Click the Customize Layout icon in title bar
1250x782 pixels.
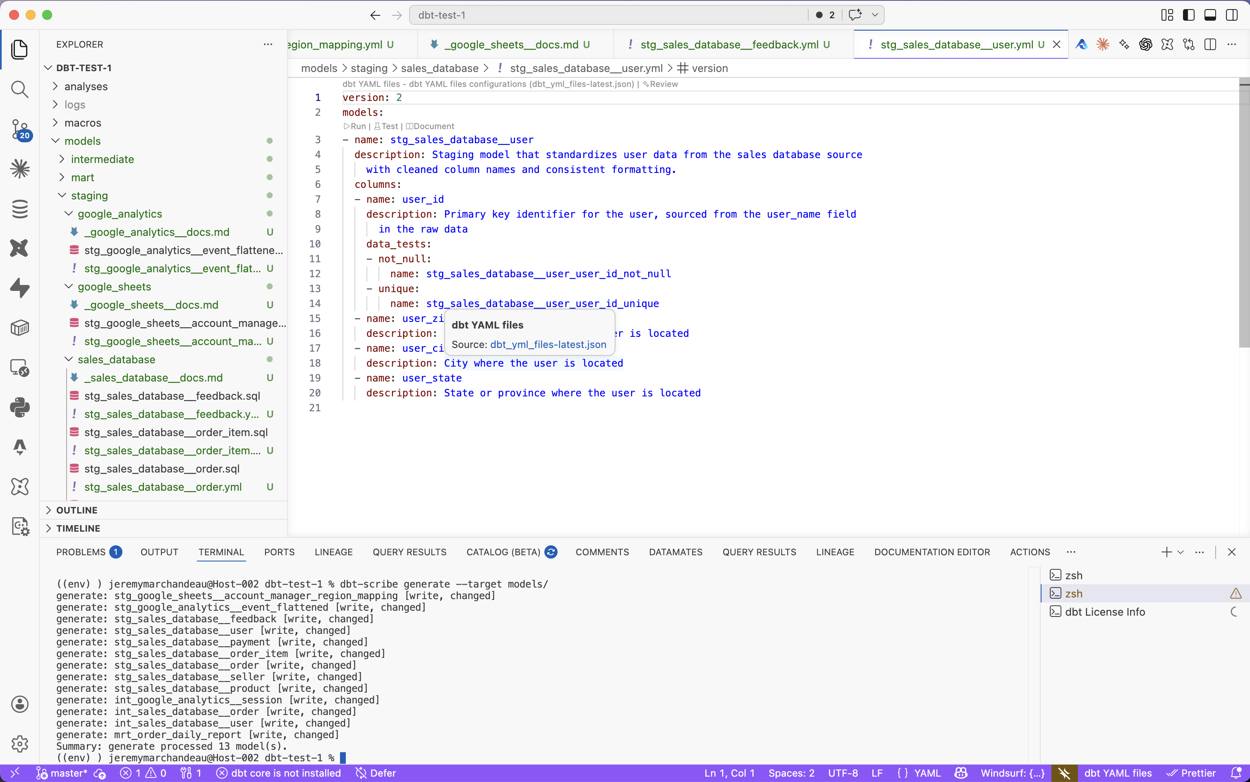click(x=1167, y=15)
